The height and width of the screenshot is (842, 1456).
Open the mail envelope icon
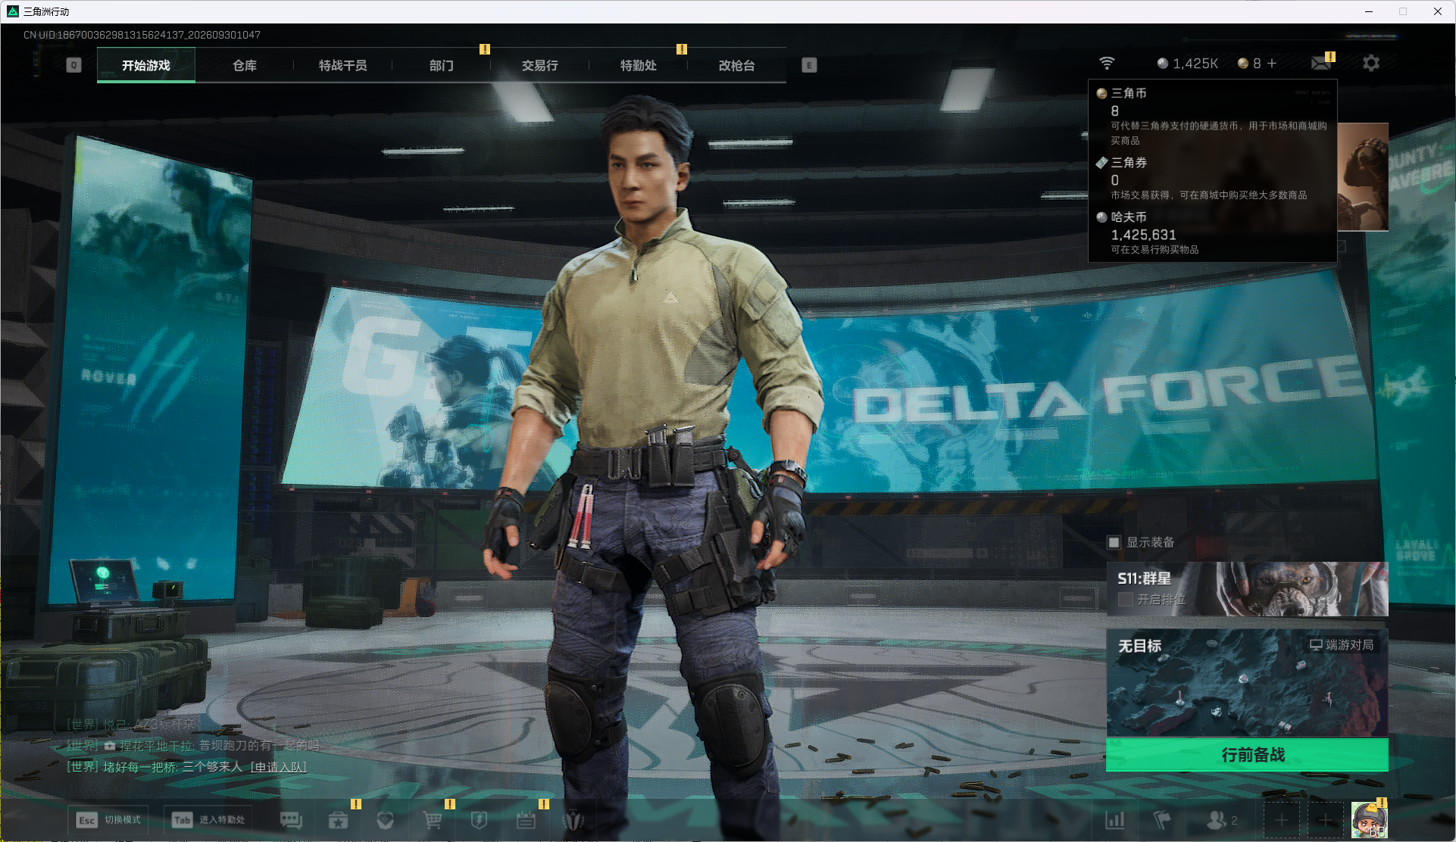pyautogui.click(x=1321, y=63)
